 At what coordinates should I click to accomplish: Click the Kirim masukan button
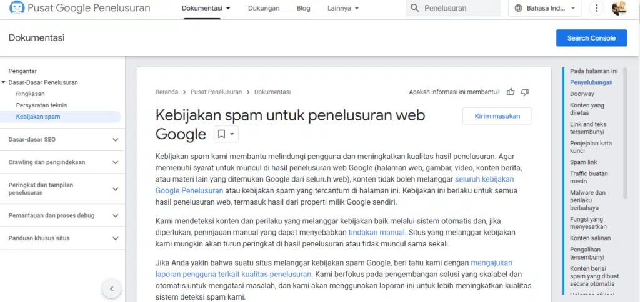click(497, 116)
